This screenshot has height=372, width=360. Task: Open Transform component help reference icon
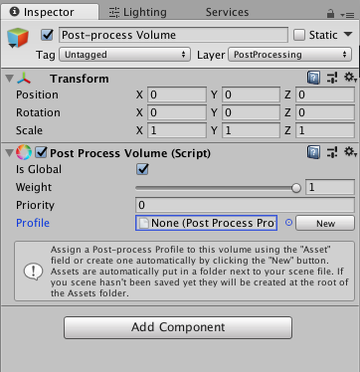click(x=313, y=79)
